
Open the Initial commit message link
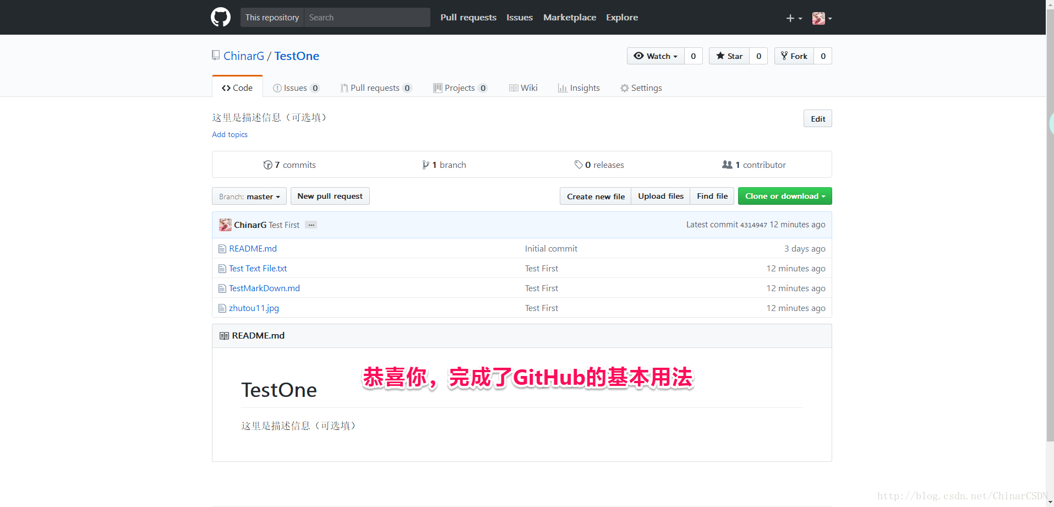551,249
